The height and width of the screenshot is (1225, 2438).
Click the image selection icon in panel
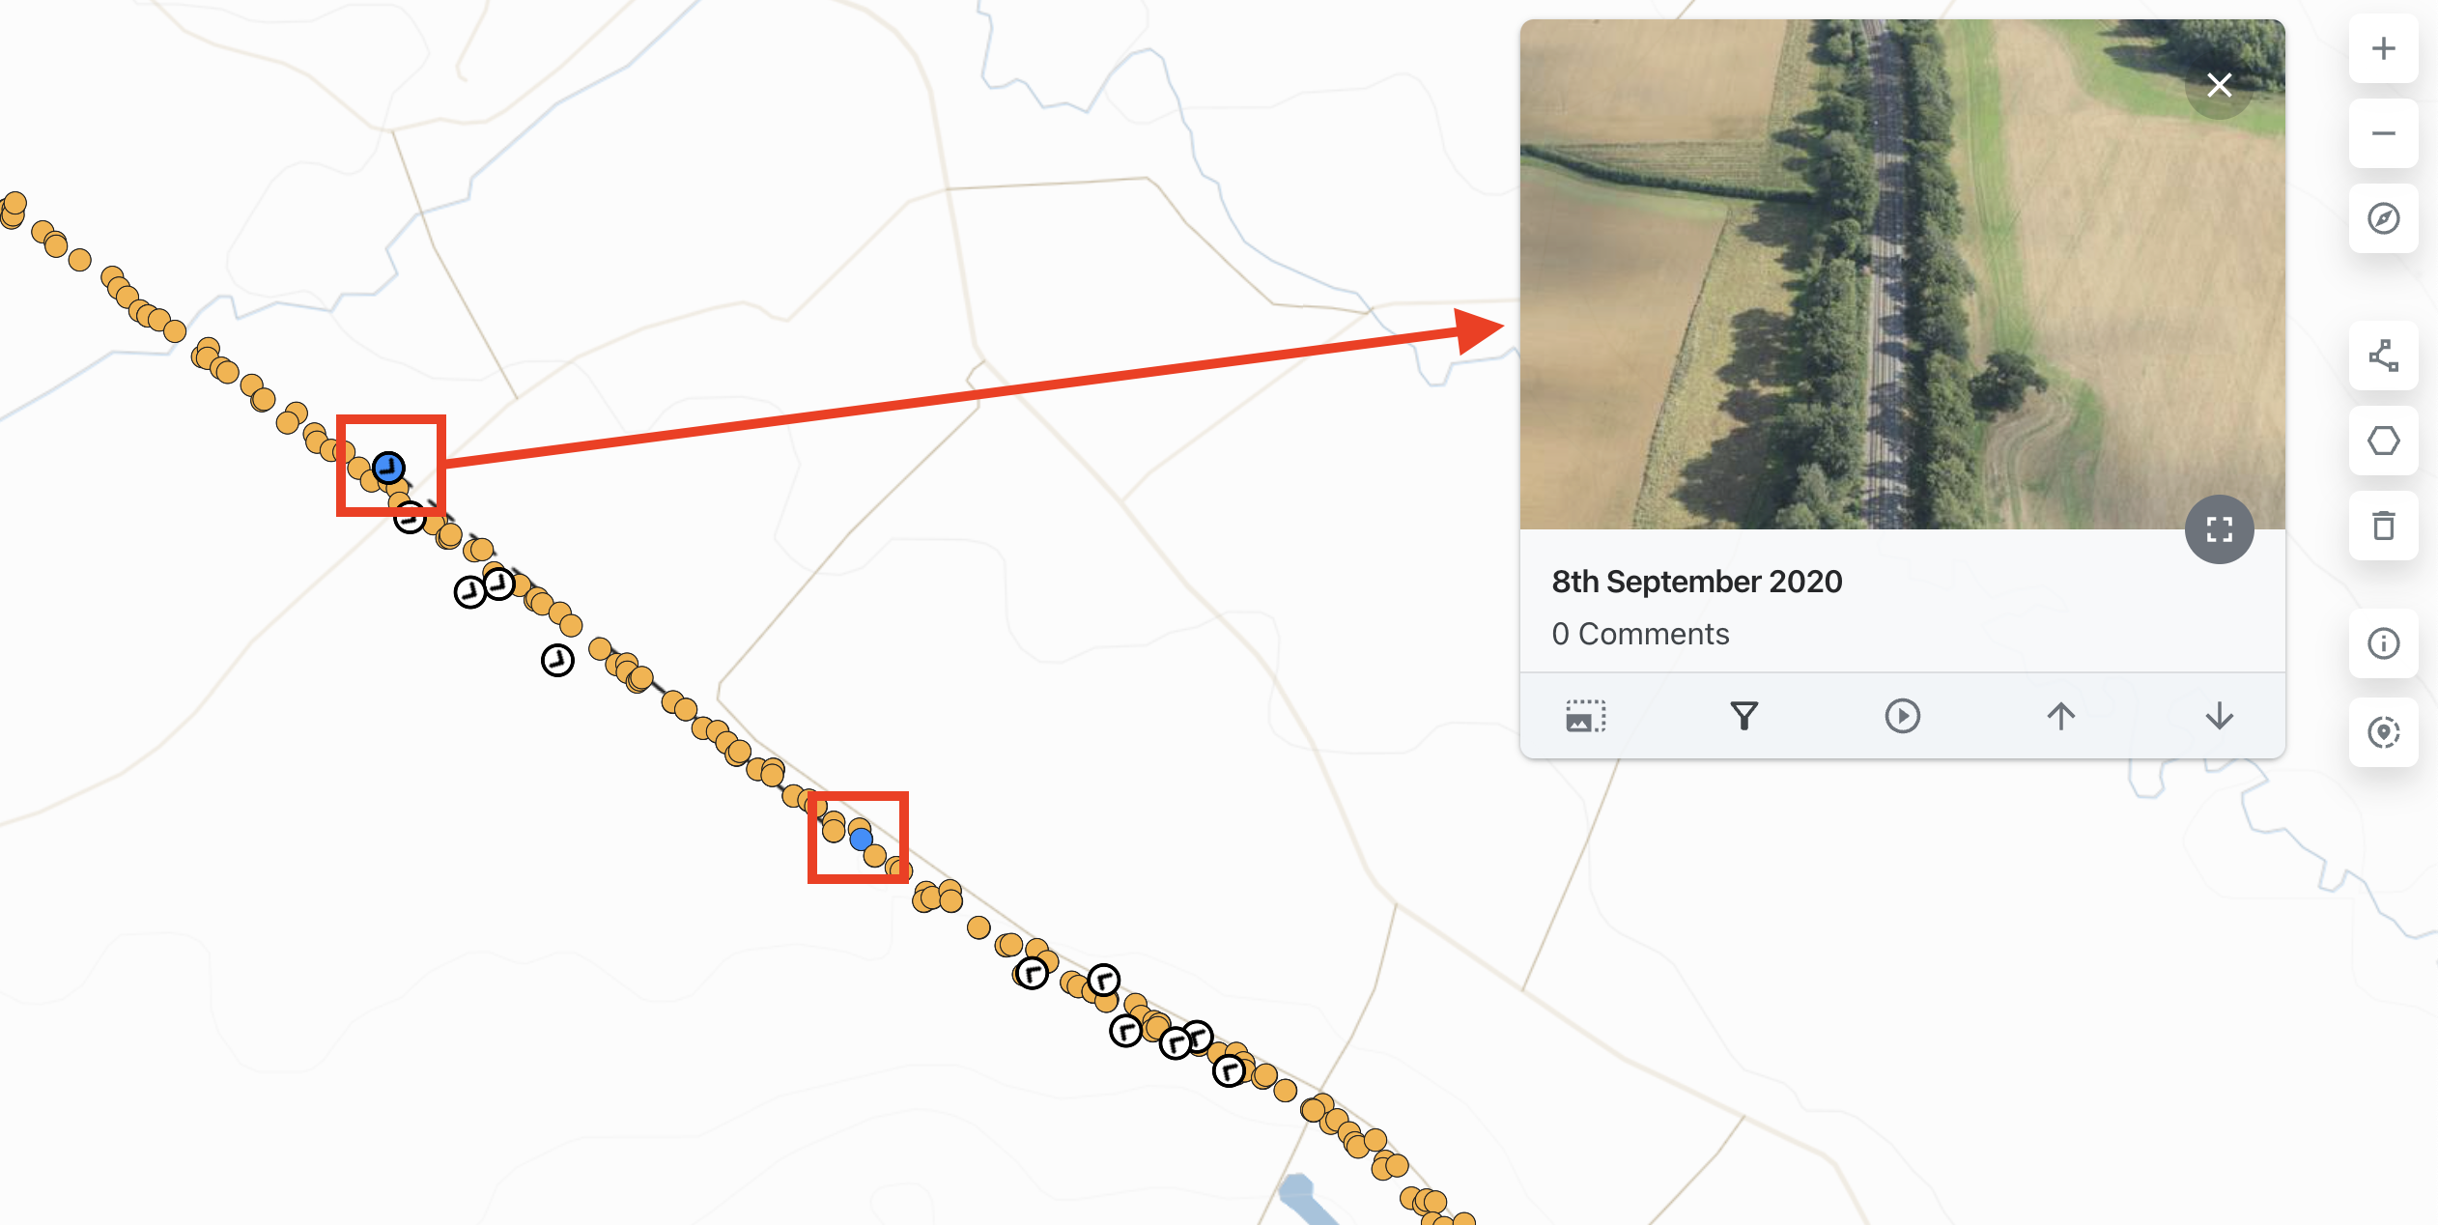pyautogui.click(x=1585, y=716)
